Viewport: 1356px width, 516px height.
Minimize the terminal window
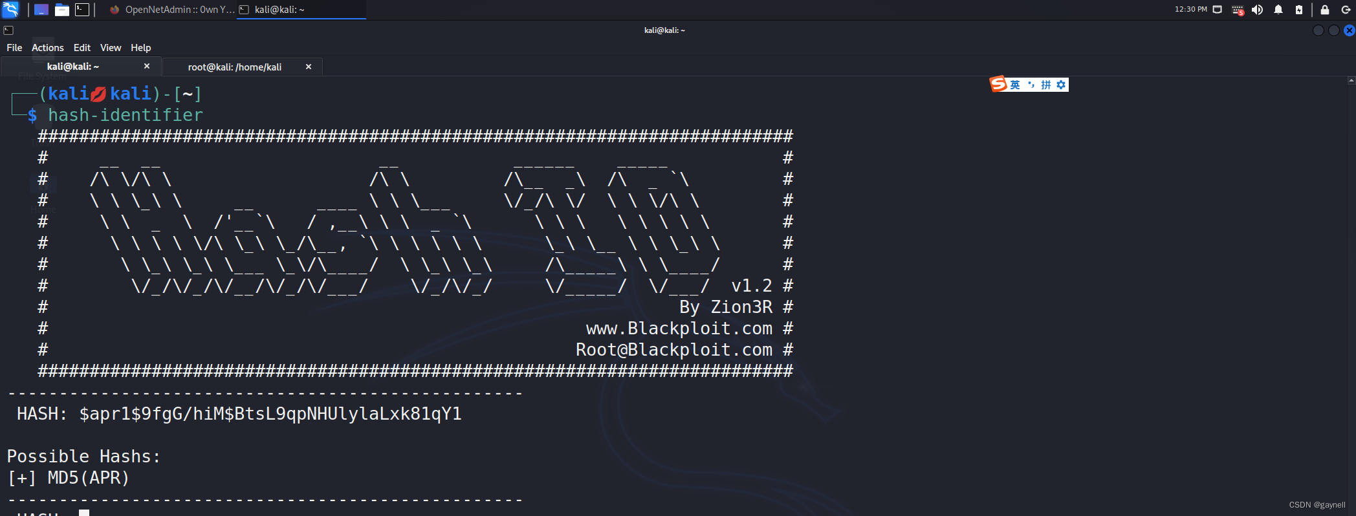[1318, 30]
